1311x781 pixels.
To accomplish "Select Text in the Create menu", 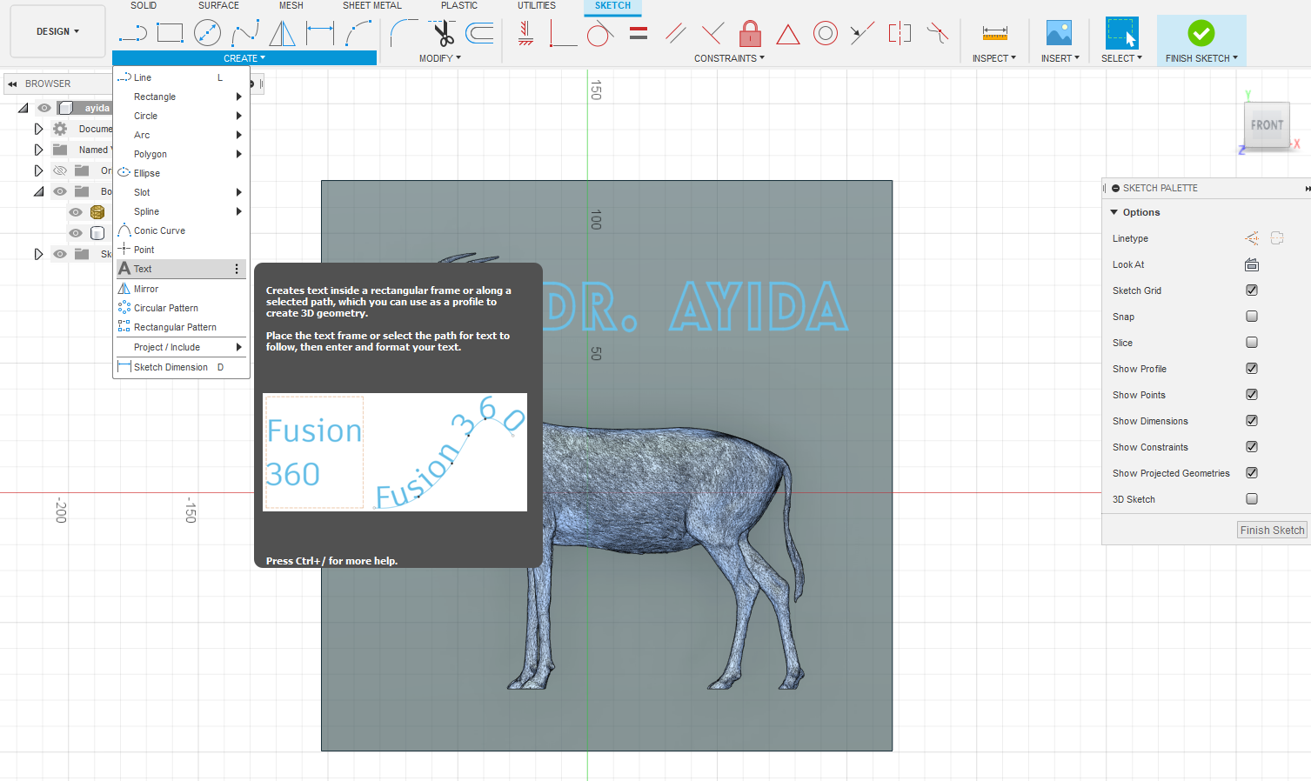I will [x=143, y=270].
